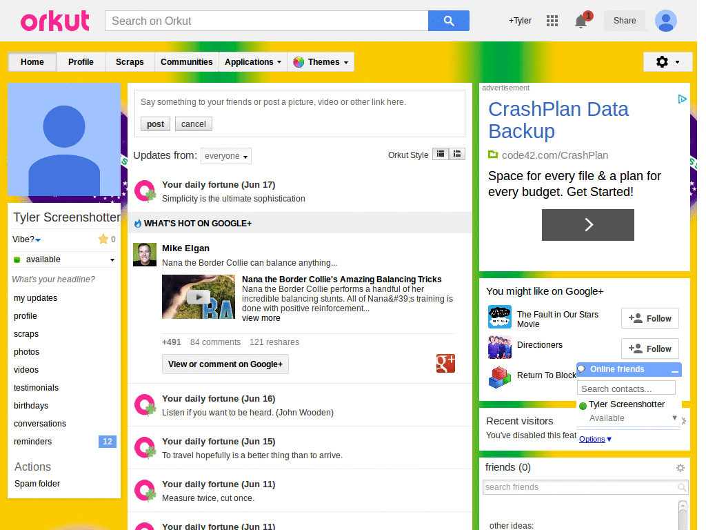Click the blue search magnifier button

coord(448,21)
